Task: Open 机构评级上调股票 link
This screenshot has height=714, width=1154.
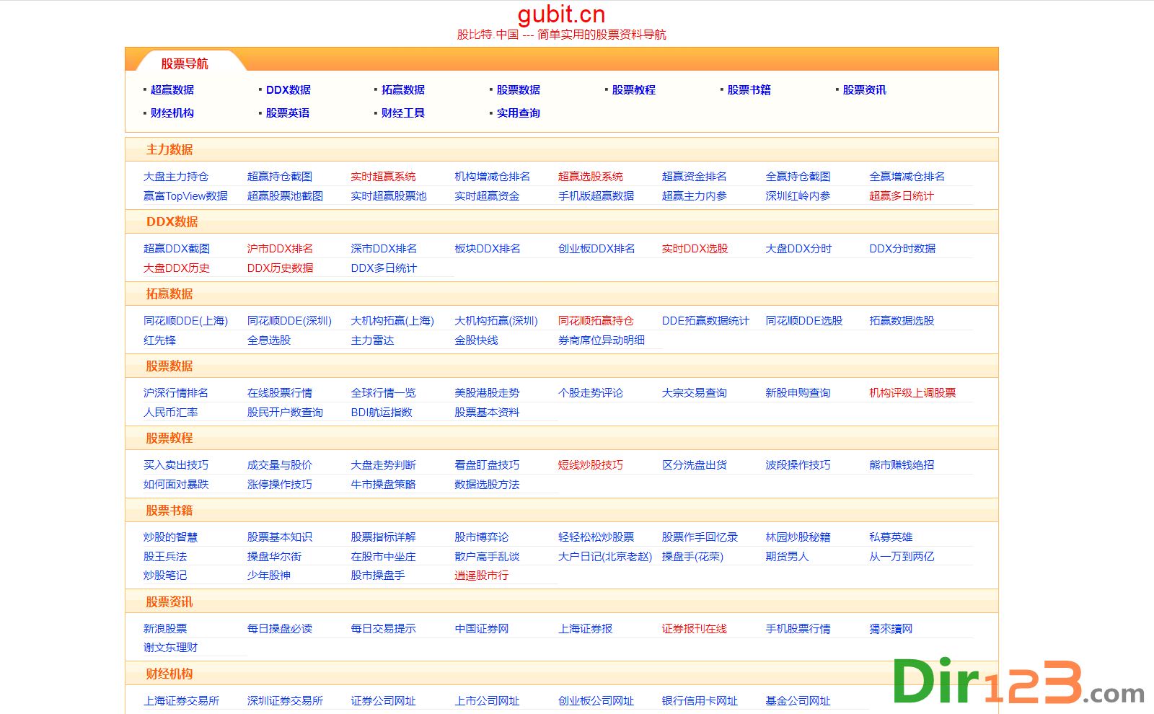Action: 912,393
